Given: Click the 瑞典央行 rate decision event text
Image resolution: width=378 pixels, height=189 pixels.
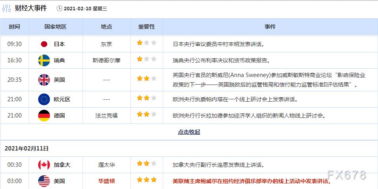Looking at the screenshot, I should coord(221,60).
